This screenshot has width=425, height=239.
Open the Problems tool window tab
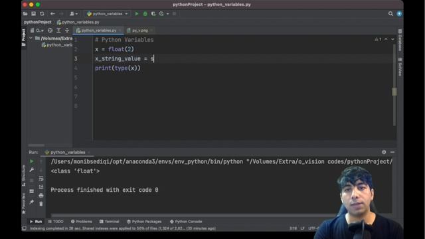coord(81,222)
